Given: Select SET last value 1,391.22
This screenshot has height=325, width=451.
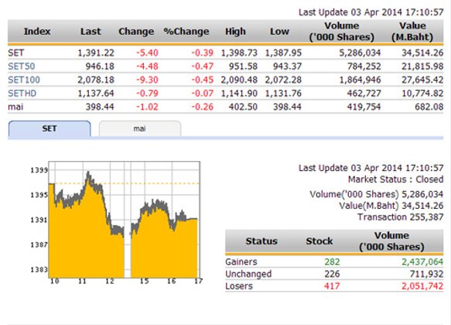Looking at the screenshot, I should (96, 53).
